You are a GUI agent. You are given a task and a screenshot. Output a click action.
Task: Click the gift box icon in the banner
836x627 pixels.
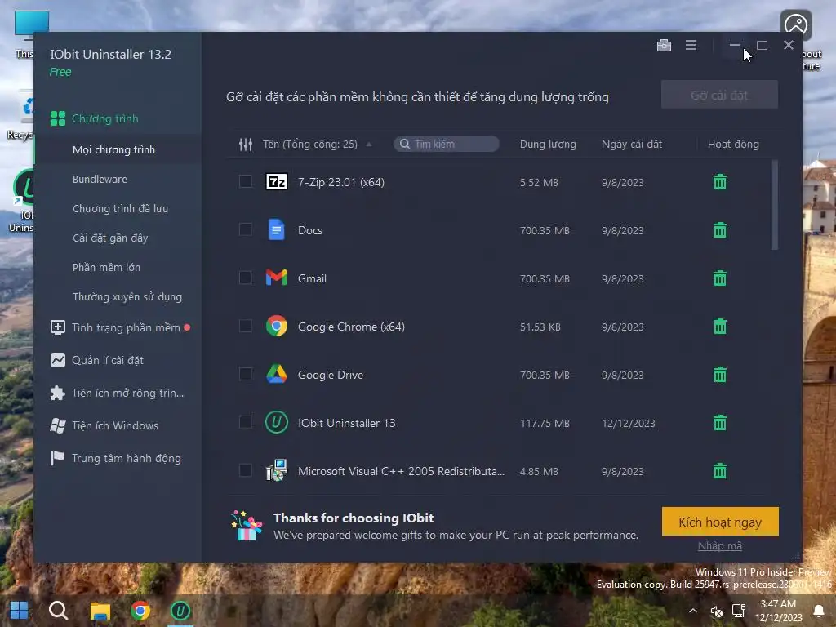pyautogui.click(x=247, y=526)
